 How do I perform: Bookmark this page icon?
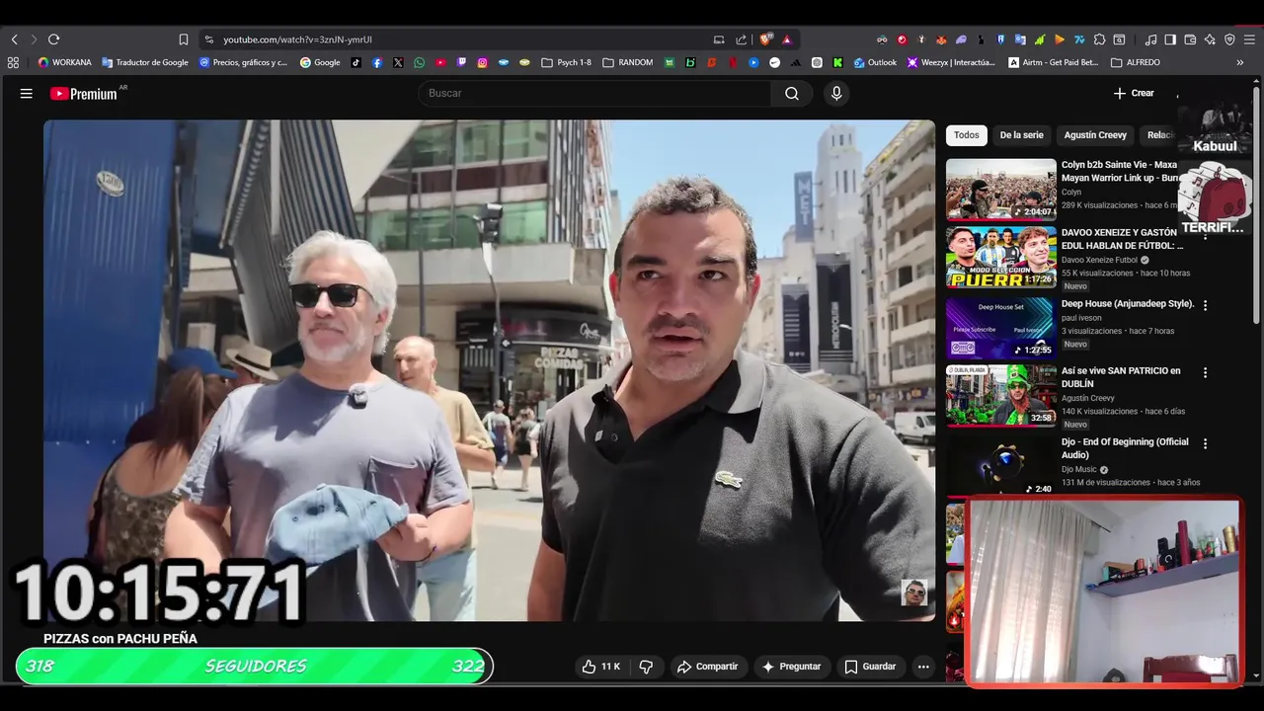[184, 39]
